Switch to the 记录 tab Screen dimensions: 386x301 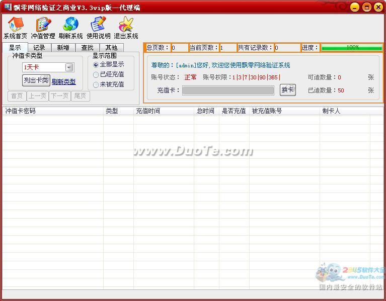click(x=39, y=48)
